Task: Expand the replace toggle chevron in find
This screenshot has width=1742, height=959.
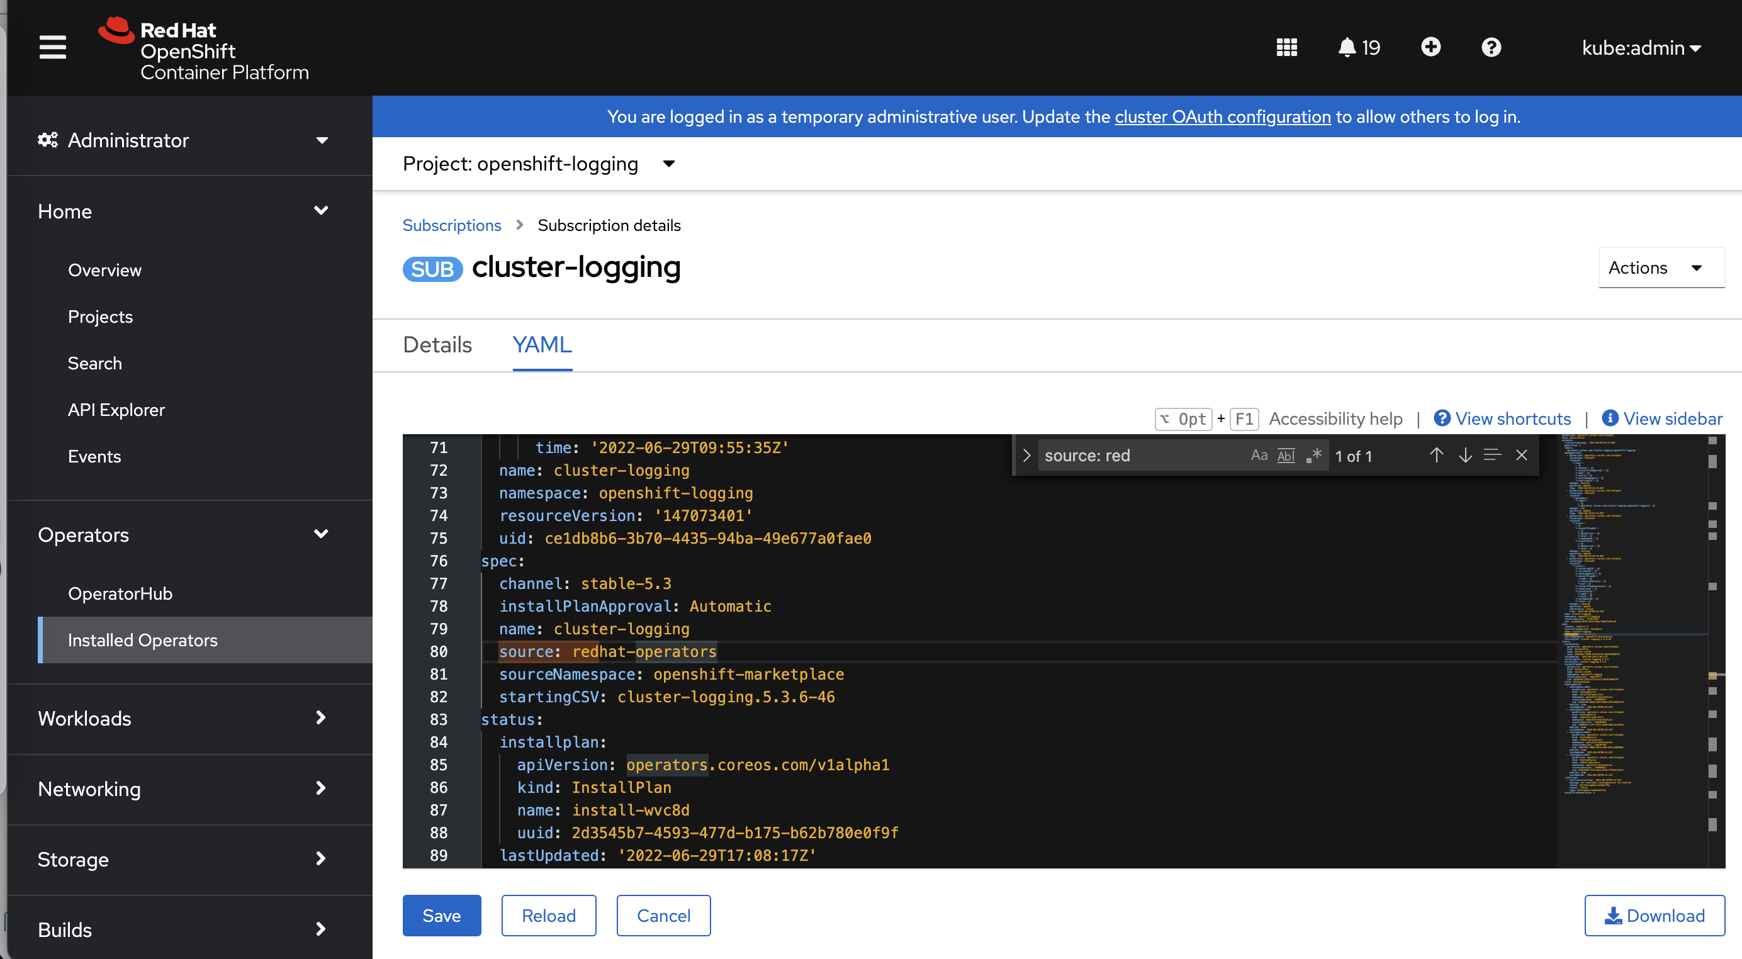Action: pyautogui.click(x=1026, y=455)
